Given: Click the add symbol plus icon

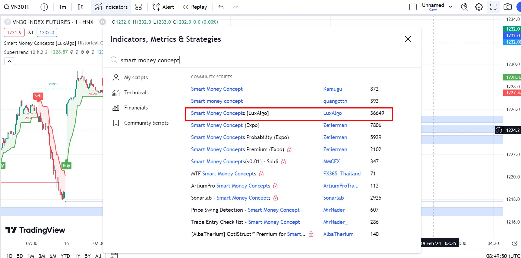Looking at the screenshot, I should coord(44,7).
